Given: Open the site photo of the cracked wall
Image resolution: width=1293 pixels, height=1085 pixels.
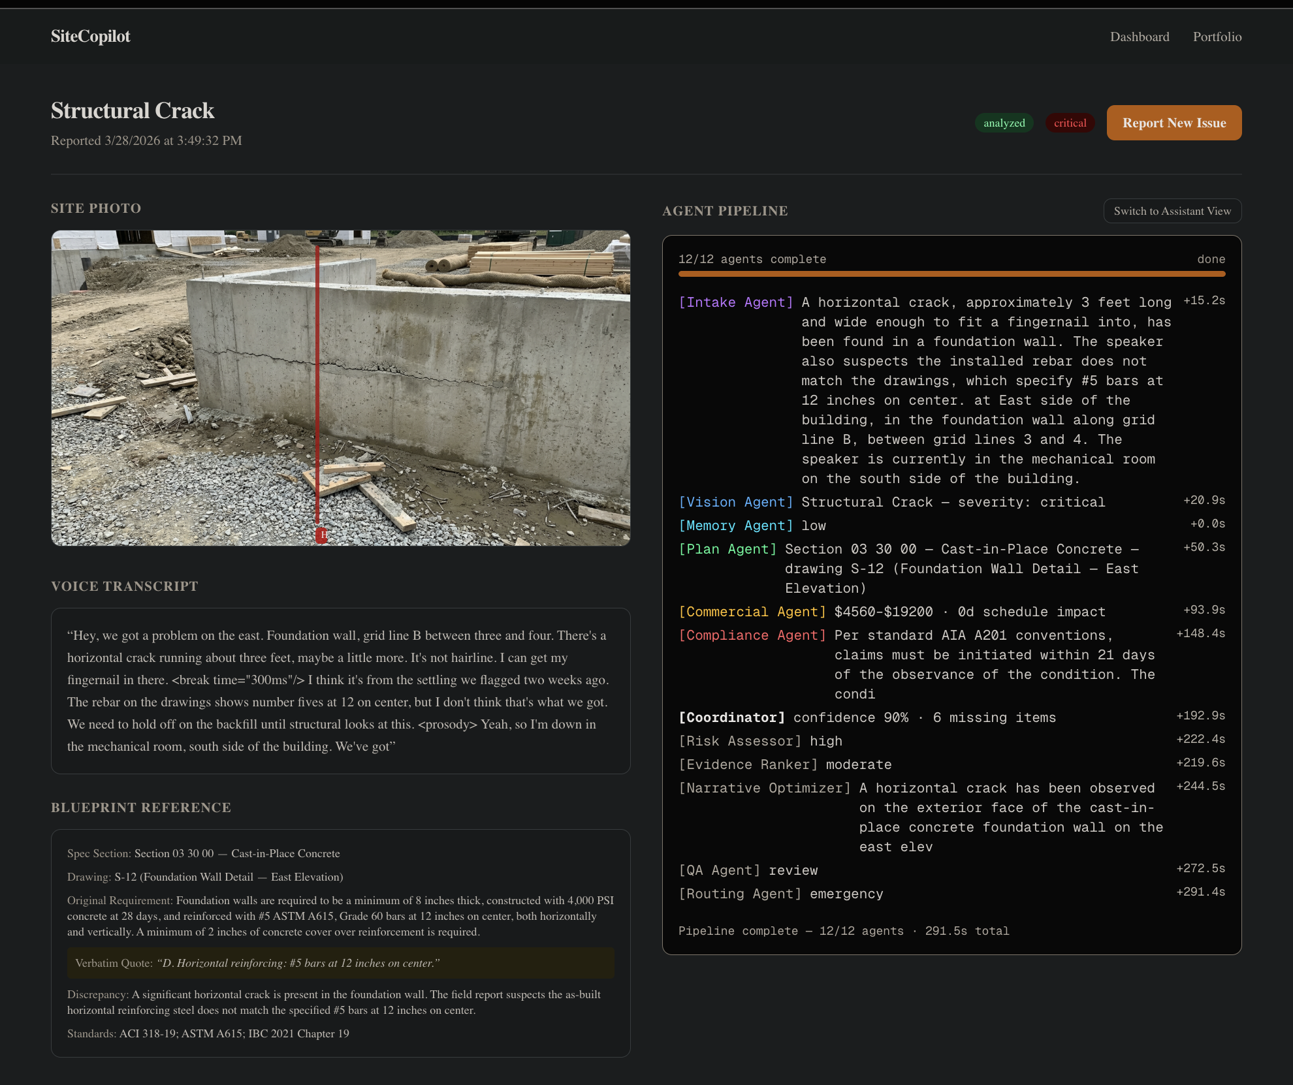Looking at the screenshot, I should click(470, 366).
